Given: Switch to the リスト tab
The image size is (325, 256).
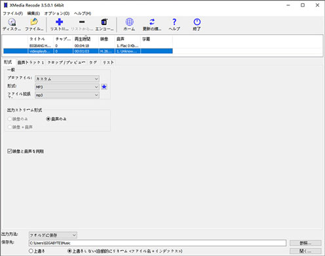Looking at the screenshot, I should pos(108,62).
